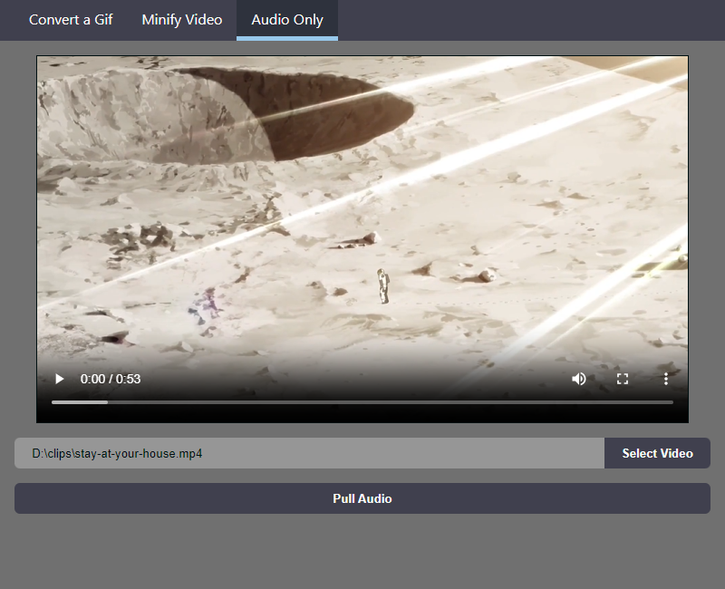Mute the video volume
Viewport: 725px width, 589px height.
click(579, 379)
